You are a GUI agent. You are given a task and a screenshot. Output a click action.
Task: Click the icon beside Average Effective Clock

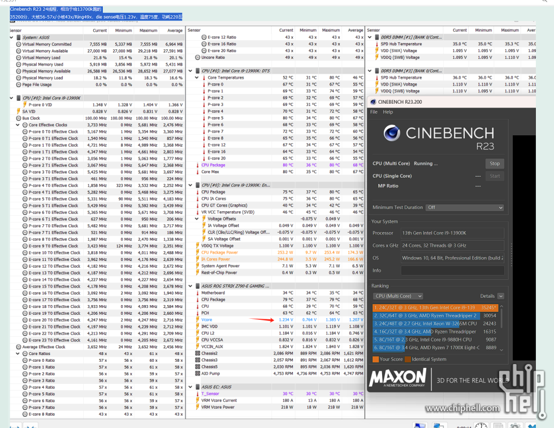click(18, 347)
